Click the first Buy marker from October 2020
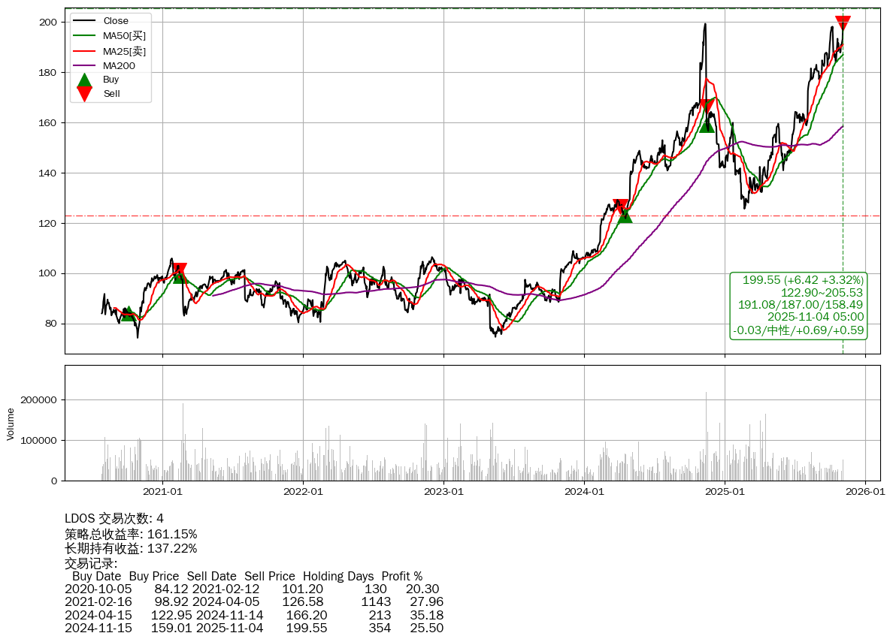The height and width of the screenshot is (642, 893). pyautogui.click(x=129, y=313)
